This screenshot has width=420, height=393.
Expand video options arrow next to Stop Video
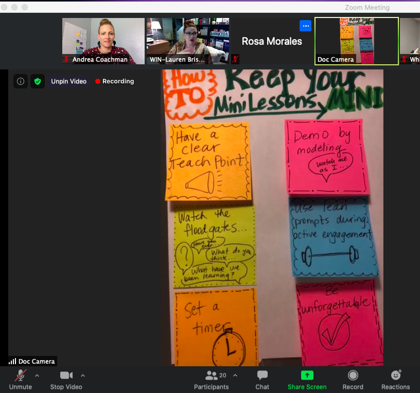point(83,376)
